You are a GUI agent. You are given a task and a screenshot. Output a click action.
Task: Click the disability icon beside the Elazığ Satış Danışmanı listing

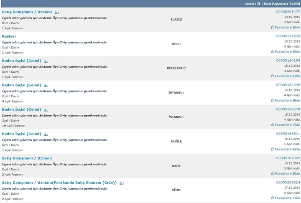(56, 12)
